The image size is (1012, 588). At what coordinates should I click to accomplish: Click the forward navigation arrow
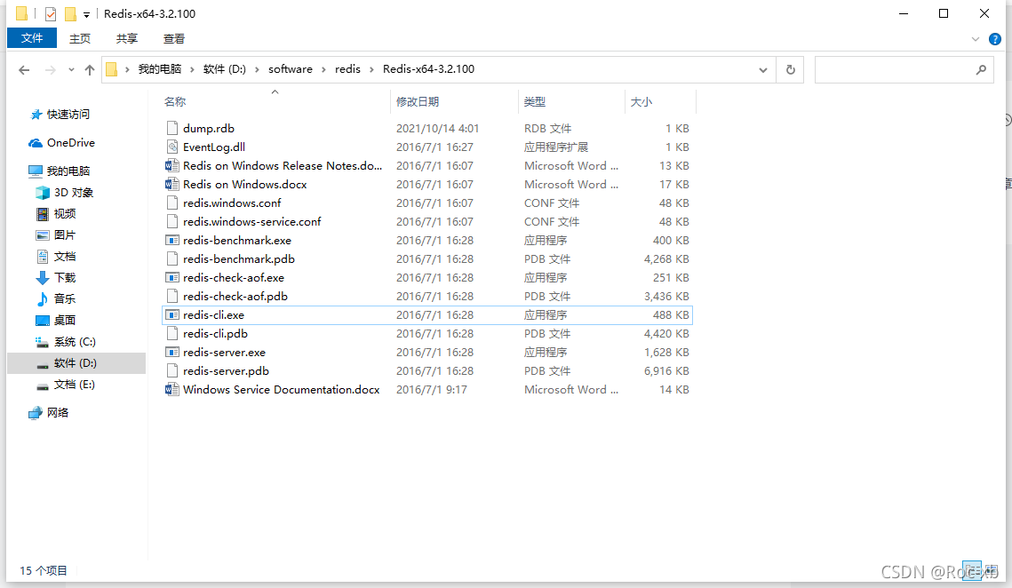pos(50,69)
